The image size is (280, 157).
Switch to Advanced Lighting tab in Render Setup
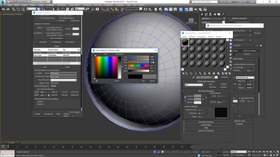[249, 51]
